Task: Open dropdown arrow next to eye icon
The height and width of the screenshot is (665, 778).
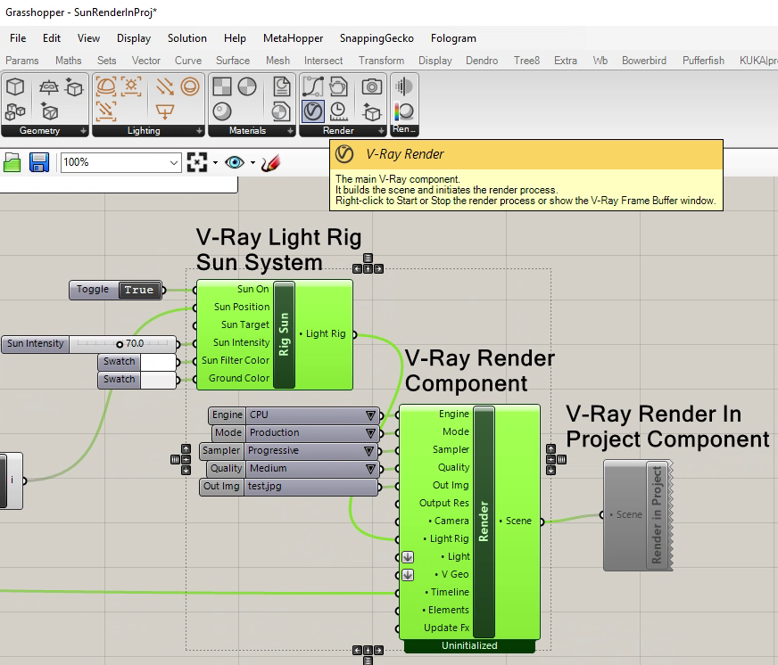Action: [x=252, y=162]
